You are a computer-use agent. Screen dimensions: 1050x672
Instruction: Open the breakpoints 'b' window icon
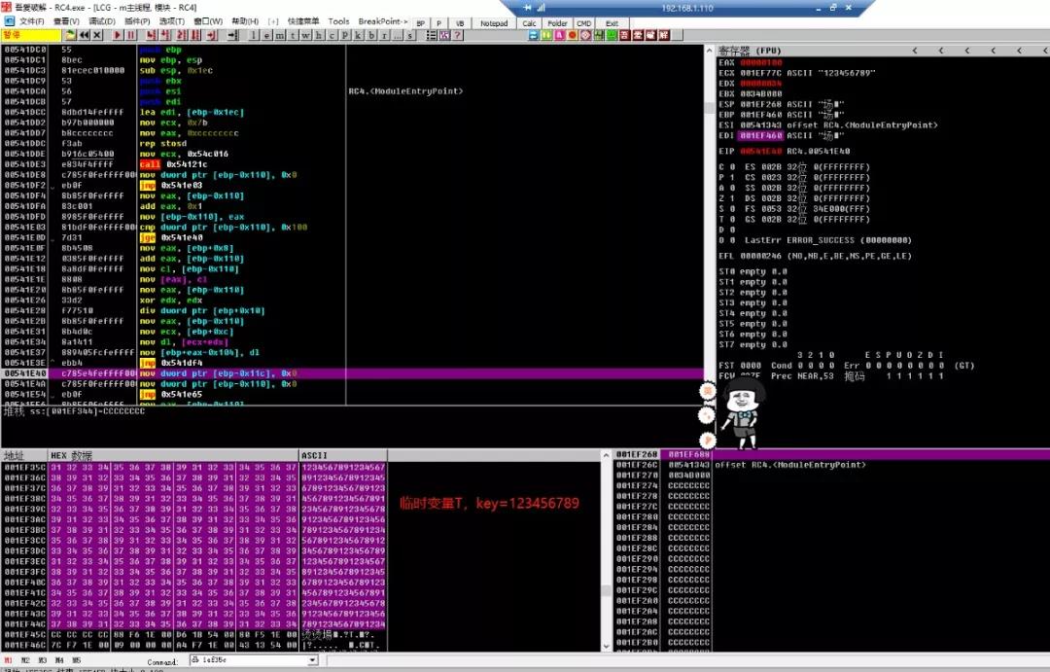click(x=371, y=35)
